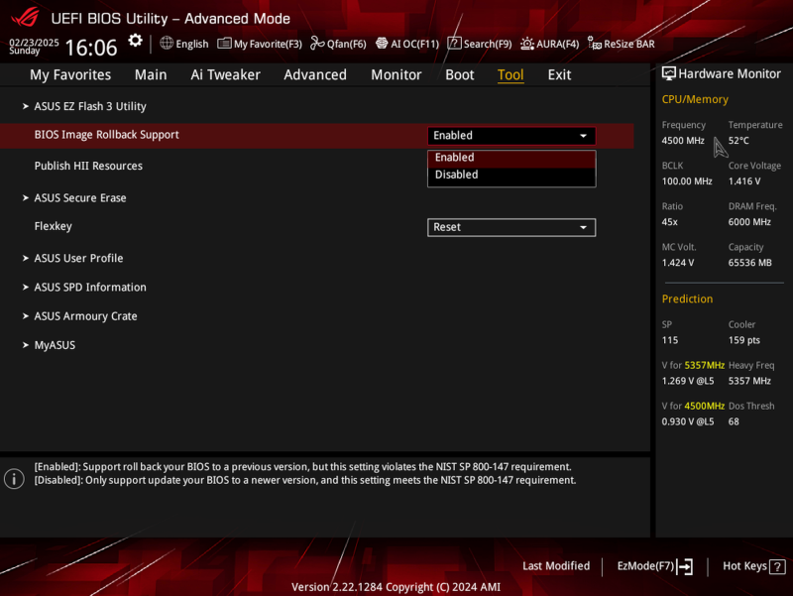Screen dimensions: 793x596
Task: Open the settings gear next to the clock
Action: coord(135,41)
